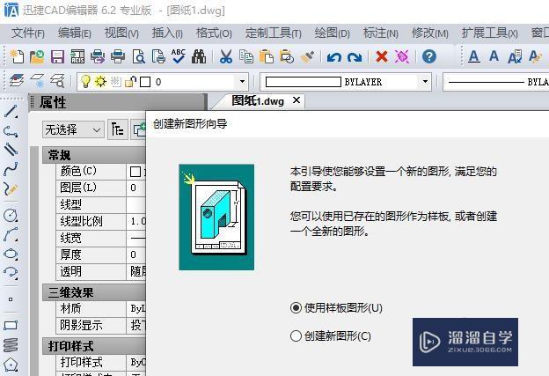
Task: Toggle layer on/off lightbulb icon
Action: coord(85,81)
